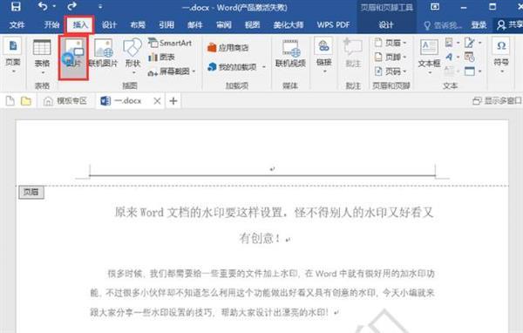Open header and footer tools 设计 tab
This screenshot has width=523, height=333.
coord(386,24)
